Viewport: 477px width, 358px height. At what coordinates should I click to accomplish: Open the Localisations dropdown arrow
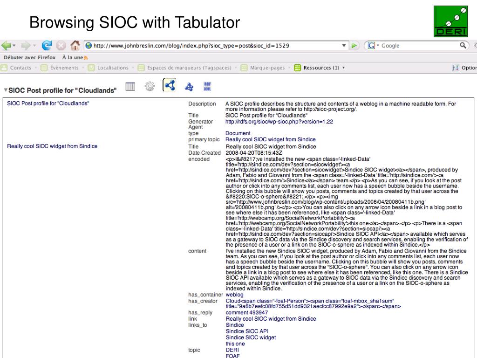click(x=133, y=68)
